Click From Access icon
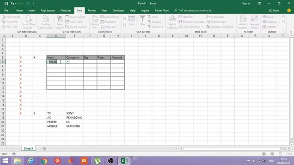Image resolution: width=294 pixels, height=165 pixels. [x=11, y=17]
